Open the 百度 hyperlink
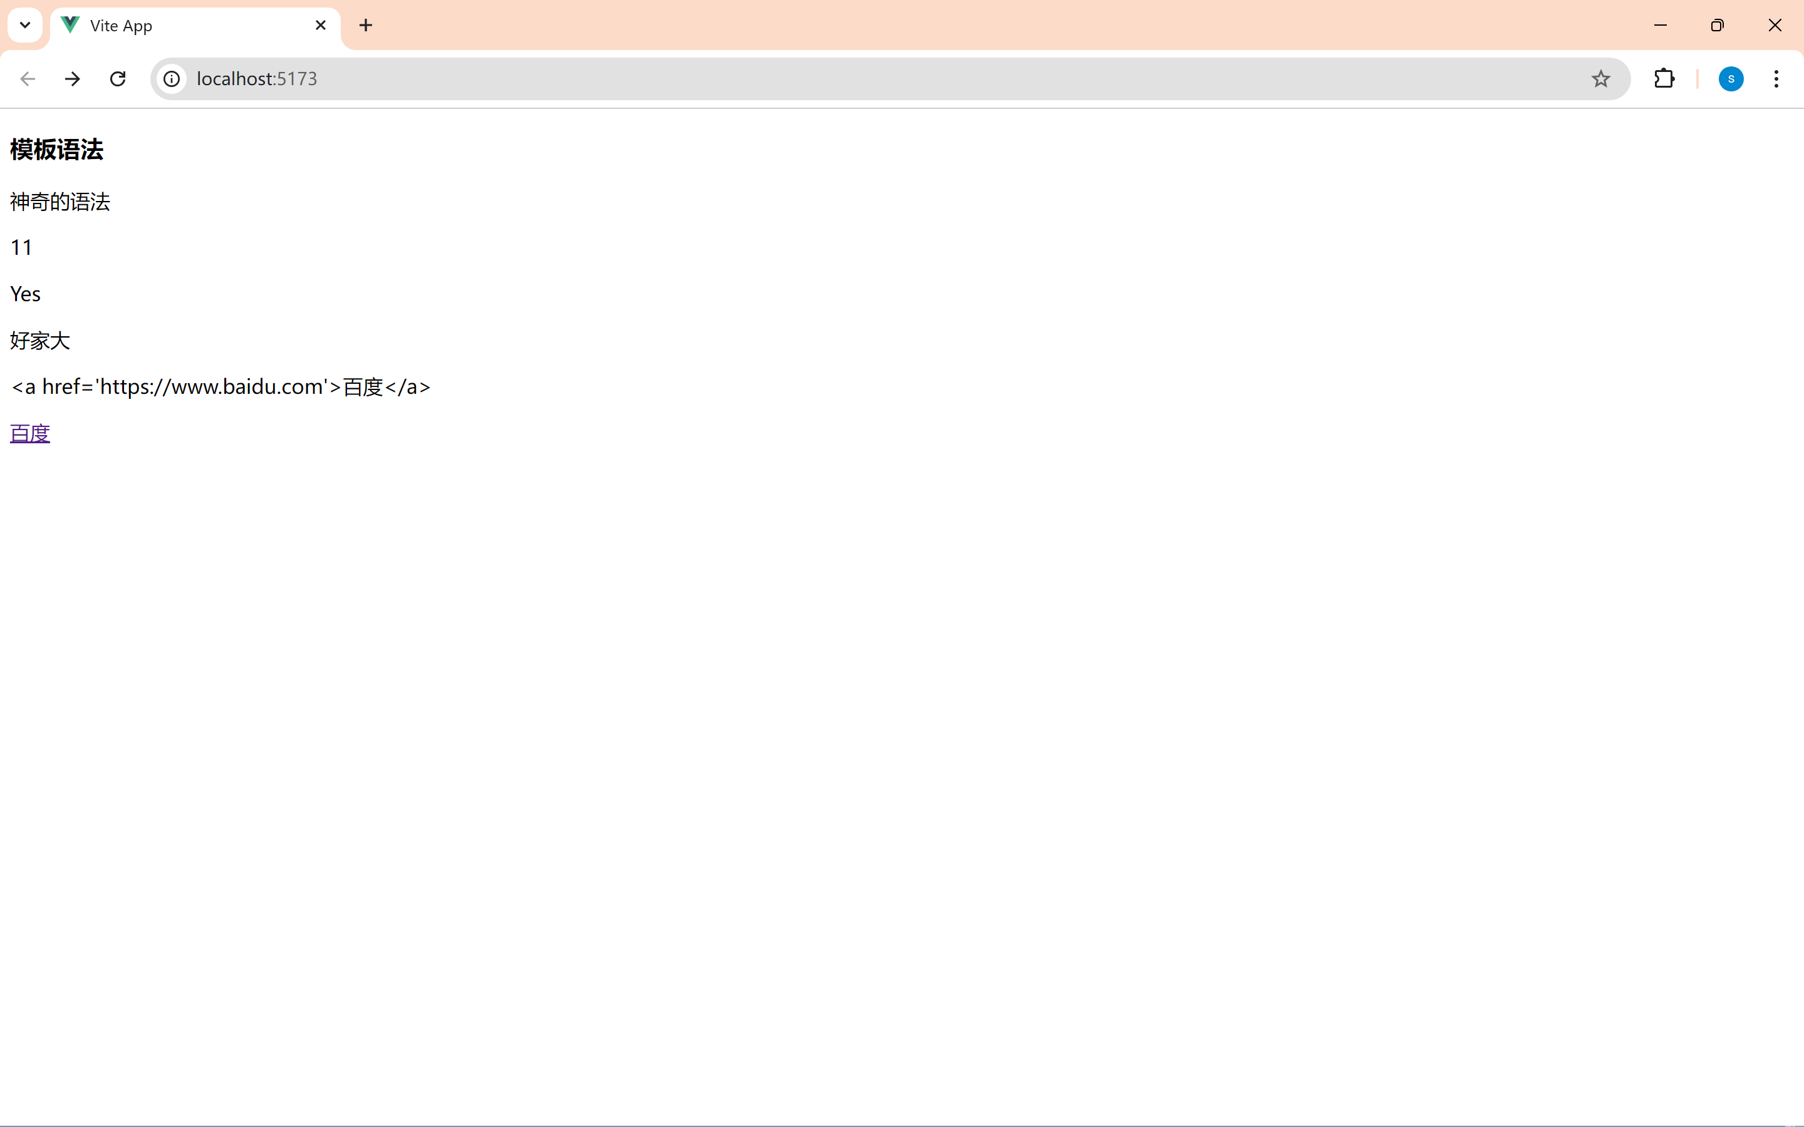This screenshot has height=1127, width=1804. click(x=30, y=433)
